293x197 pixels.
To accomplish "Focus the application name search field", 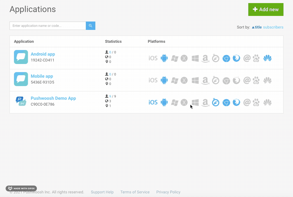I will 48,26.
